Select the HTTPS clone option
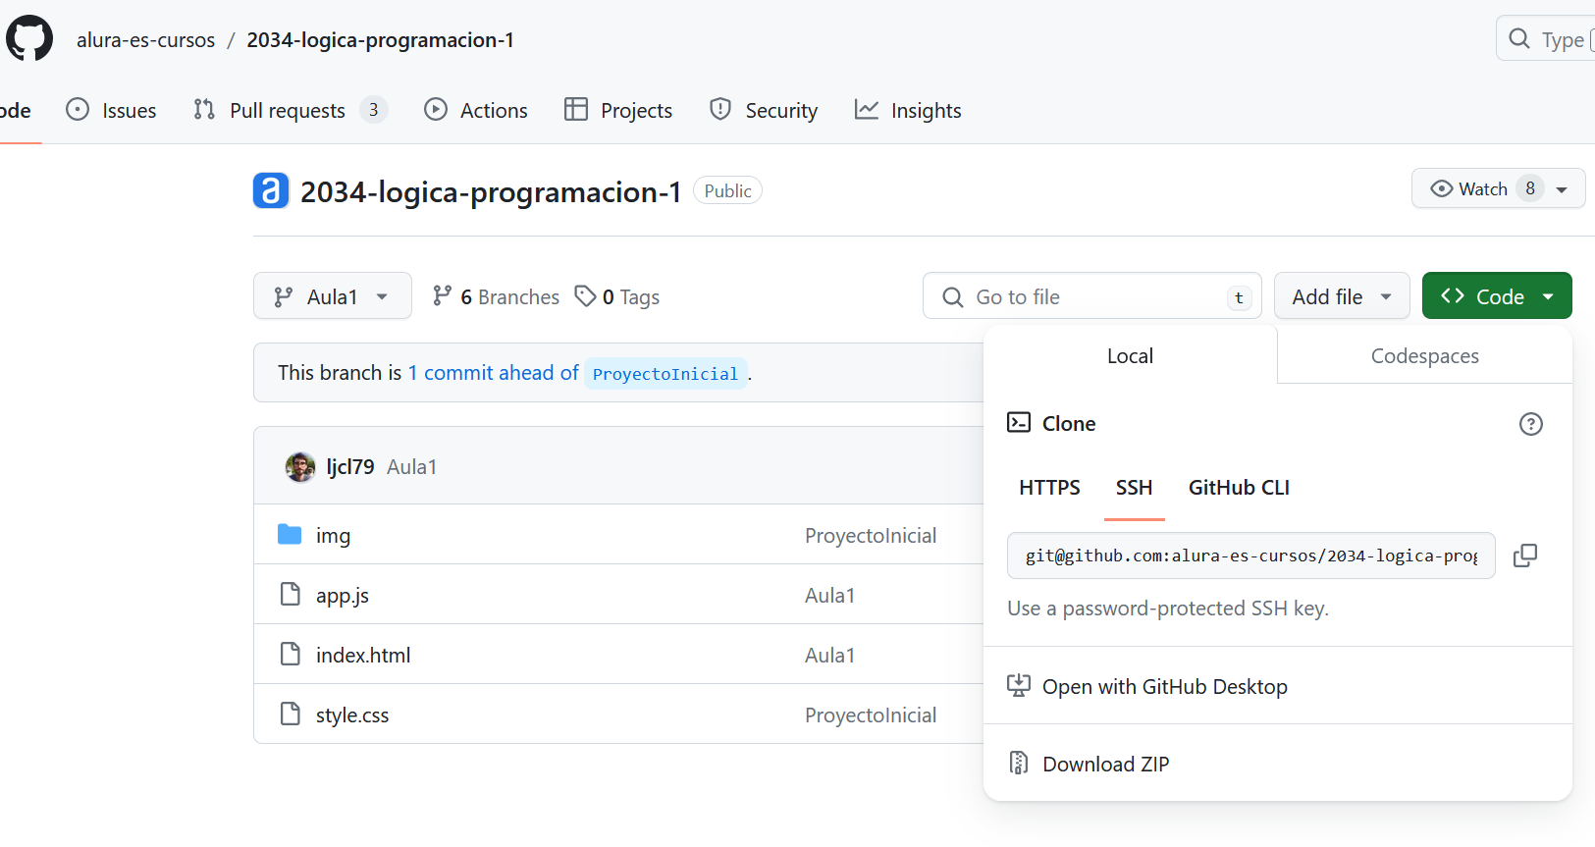The height and width of the screenshot is (847, 1595). [1049, 488]
